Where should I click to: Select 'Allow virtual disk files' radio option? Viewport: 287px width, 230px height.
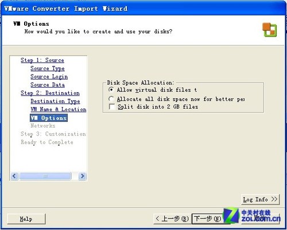click(111, 89)
